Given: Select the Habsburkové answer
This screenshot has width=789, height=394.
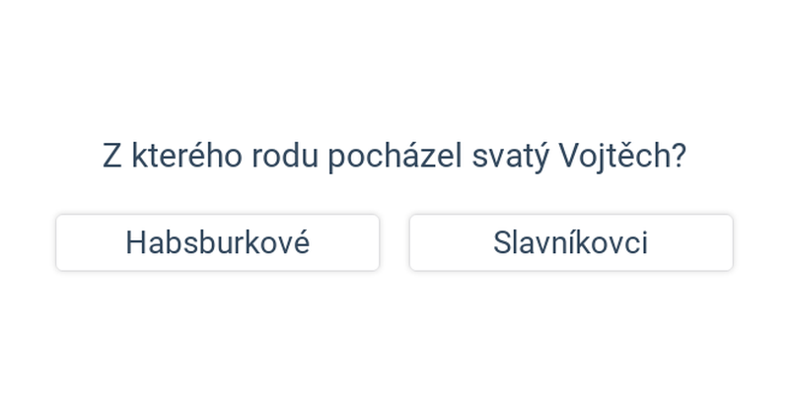Looking at the screenshot, I should [x=217, y=242].
